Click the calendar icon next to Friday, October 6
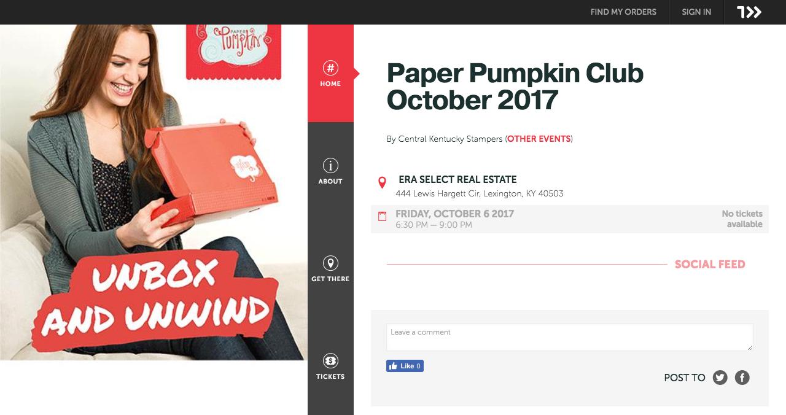This screenshot has width=786, height=415. pyautogui.click(x=382, y=216)
